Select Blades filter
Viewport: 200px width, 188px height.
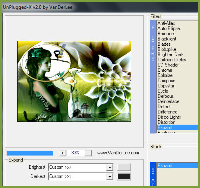coord(177,44)
